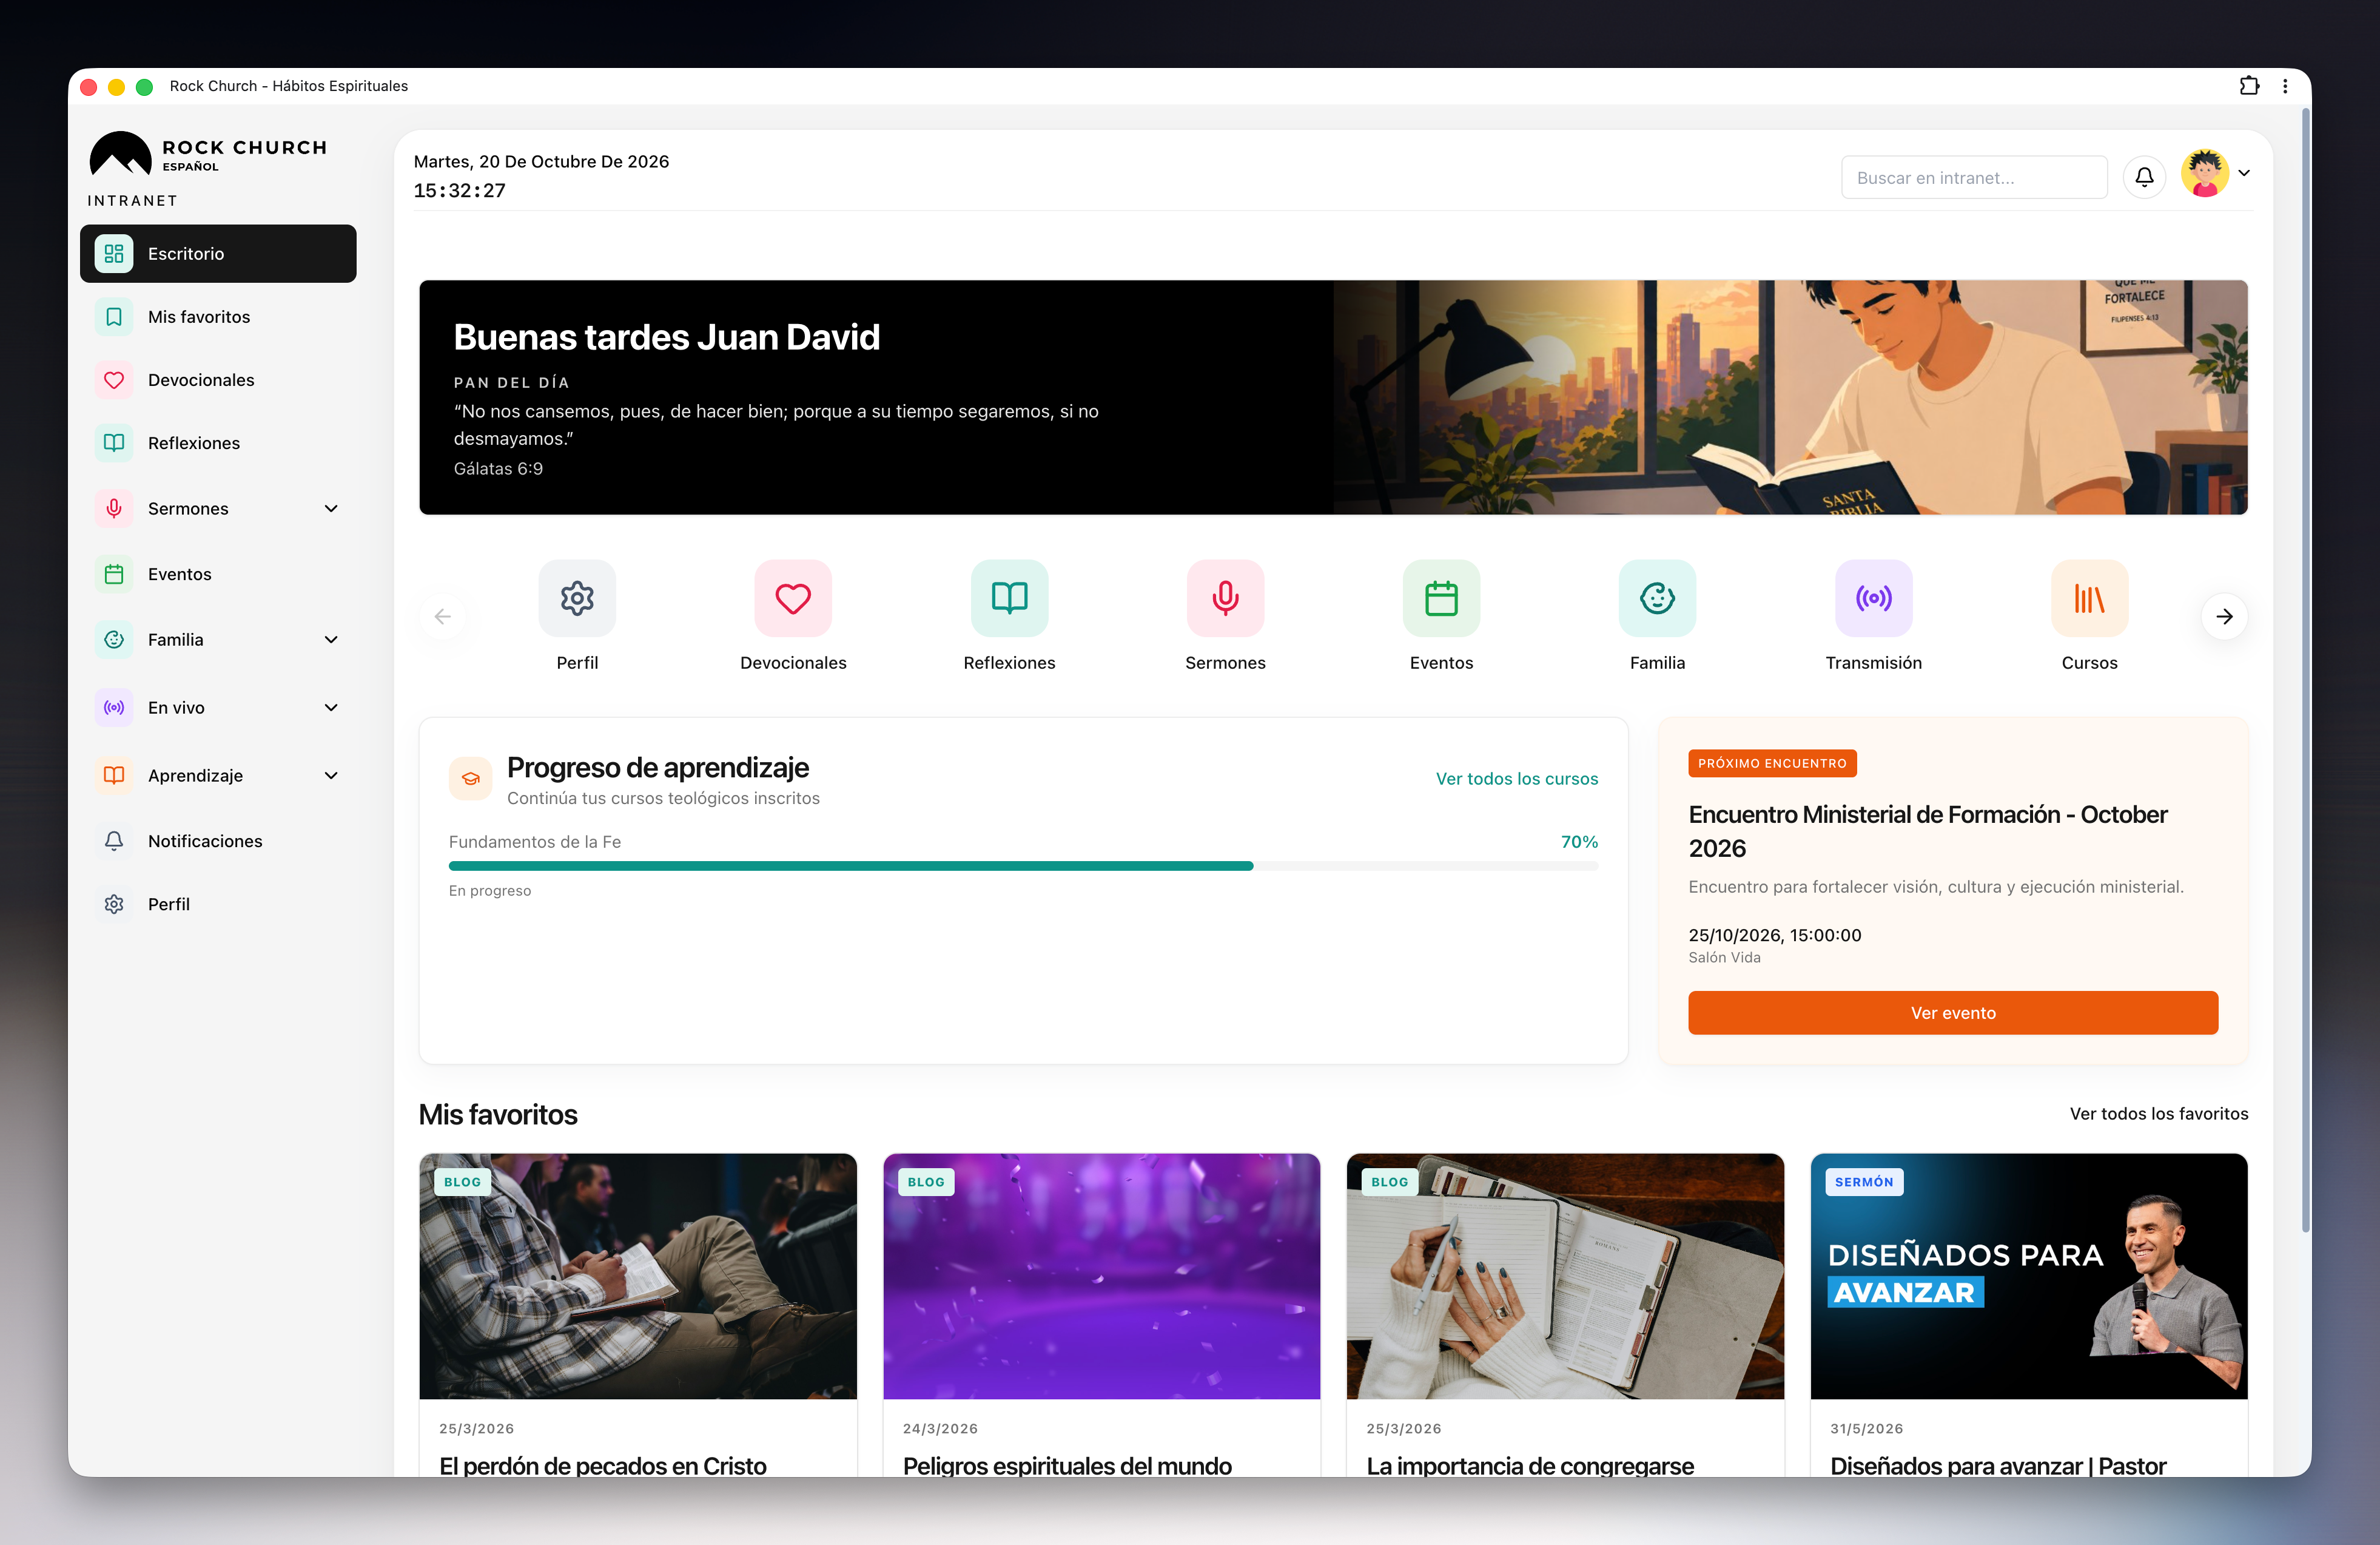Select Escritorio in the sidebar
Screen dimensions: 2380x1545
point(218,253)
